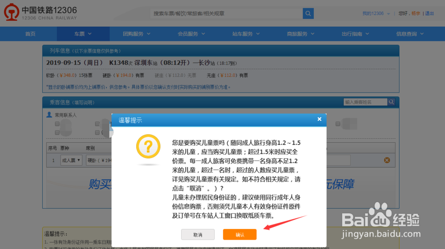
Task: Open the 商旅服务 business travel menu
Action: [x=300, y=34]
